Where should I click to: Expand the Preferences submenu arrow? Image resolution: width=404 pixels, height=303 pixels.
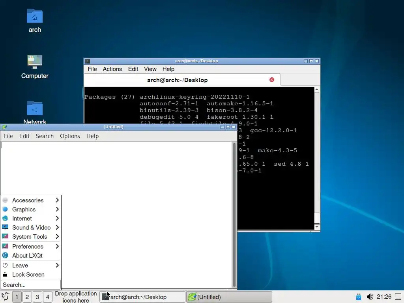click(57, 246)
